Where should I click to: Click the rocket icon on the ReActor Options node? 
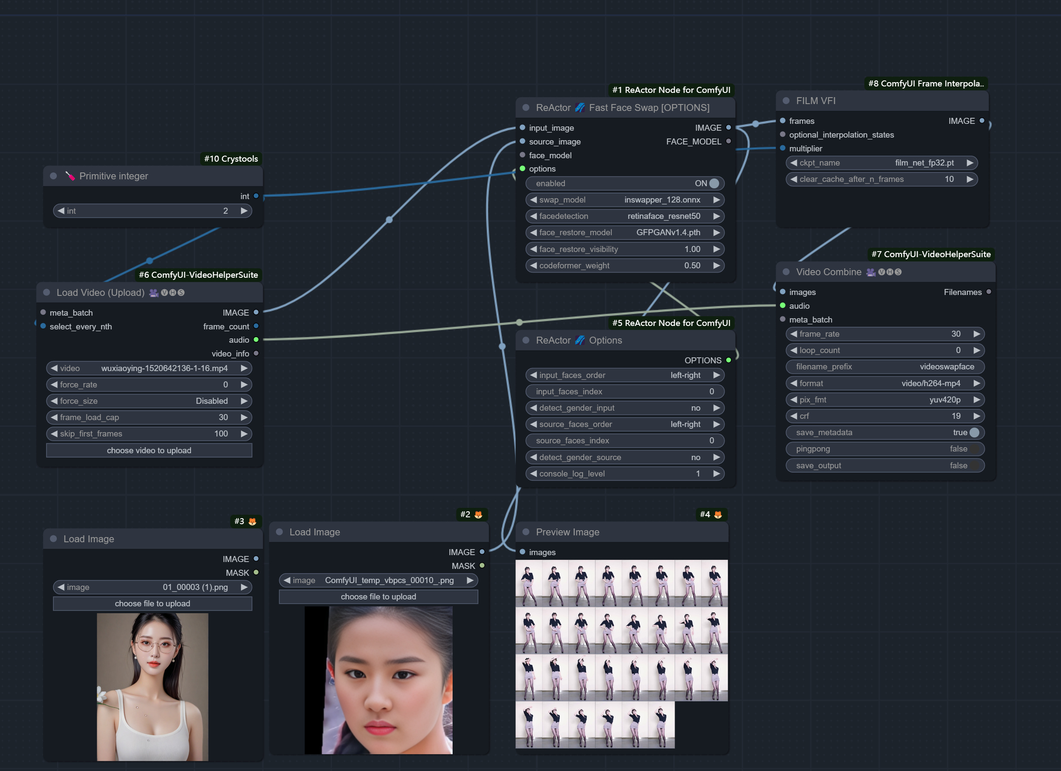(580, 340)
